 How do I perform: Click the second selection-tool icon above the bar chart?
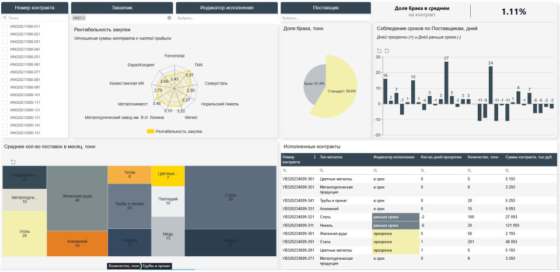387,51
